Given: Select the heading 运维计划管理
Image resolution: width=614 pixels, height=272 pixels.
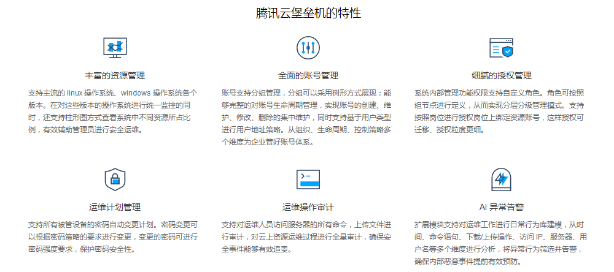Looking at the screenshot, I should pos(115,207).
